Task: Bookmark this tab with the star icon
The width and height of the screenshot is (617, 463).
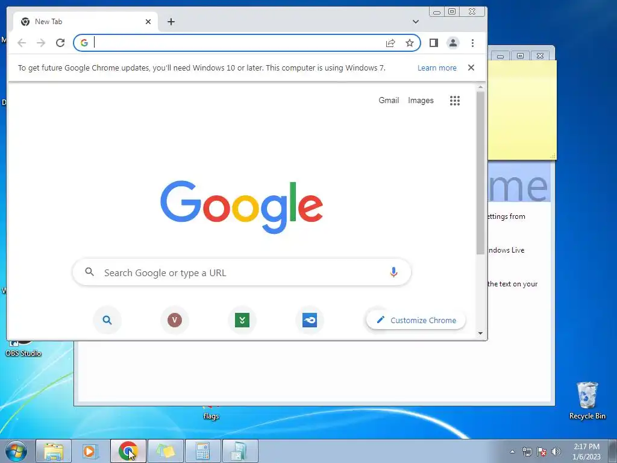Action: (x=410, y=43)
